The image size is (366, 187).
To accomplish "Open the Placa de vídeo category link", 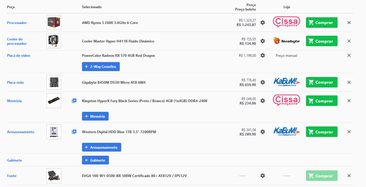I will coord(18,55).
